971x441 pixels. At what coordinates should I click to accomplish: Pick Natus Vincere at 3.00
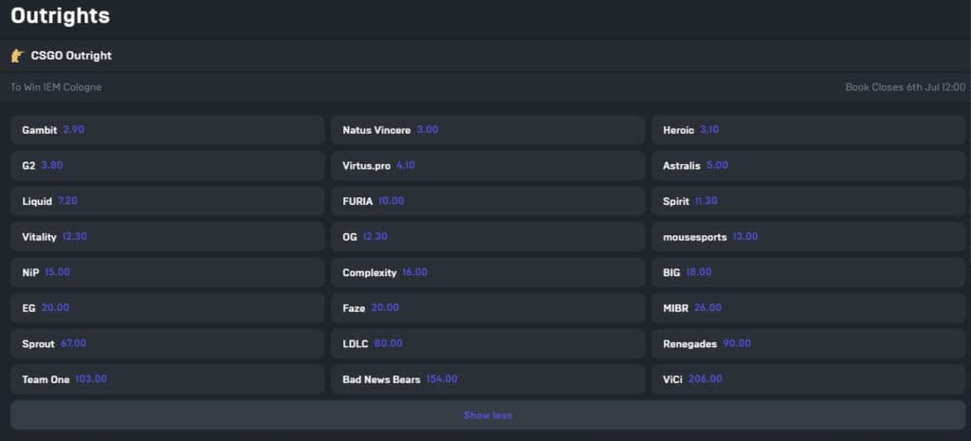tap(487, 130)
